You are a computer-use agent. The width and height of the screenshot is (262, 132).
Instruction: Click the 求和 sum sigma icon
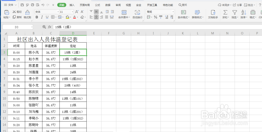pos(225,12)
